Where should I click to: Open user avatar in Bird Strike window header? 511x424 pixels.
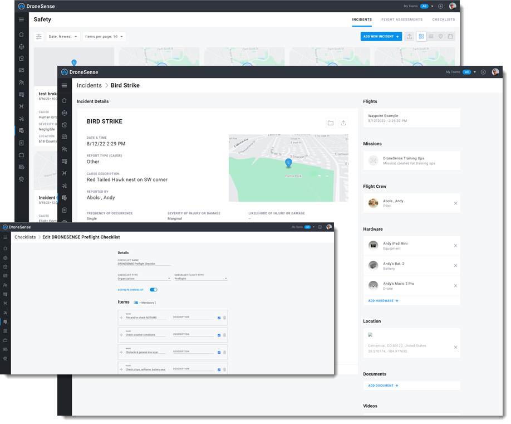click(x=495, y=72)
